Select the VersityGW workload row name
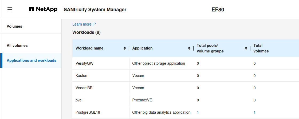Screen dimensions: 299x119 tap(85, 63)
